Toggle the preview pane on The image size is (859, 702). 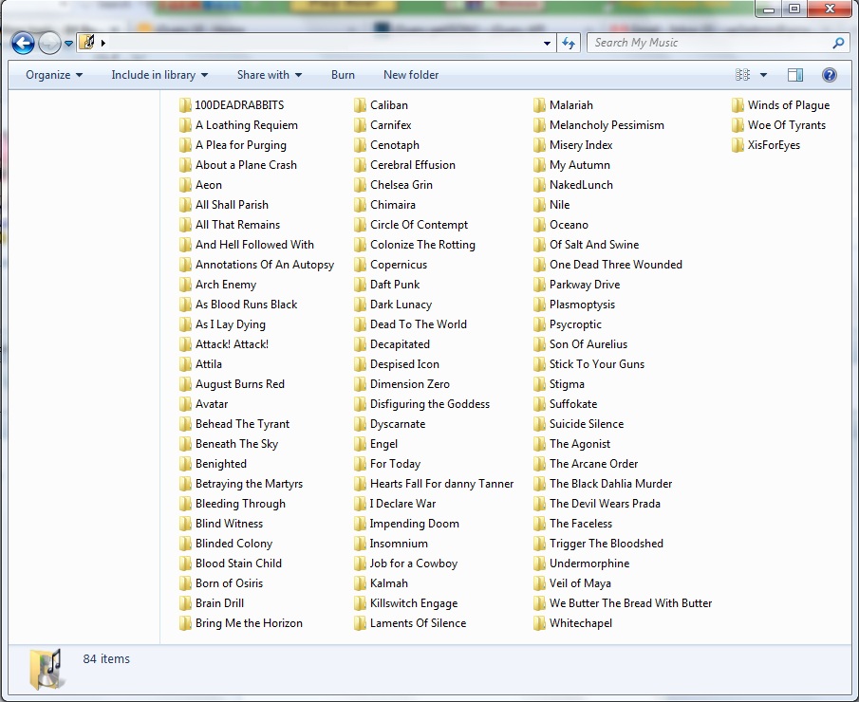(x=795, y=74)
